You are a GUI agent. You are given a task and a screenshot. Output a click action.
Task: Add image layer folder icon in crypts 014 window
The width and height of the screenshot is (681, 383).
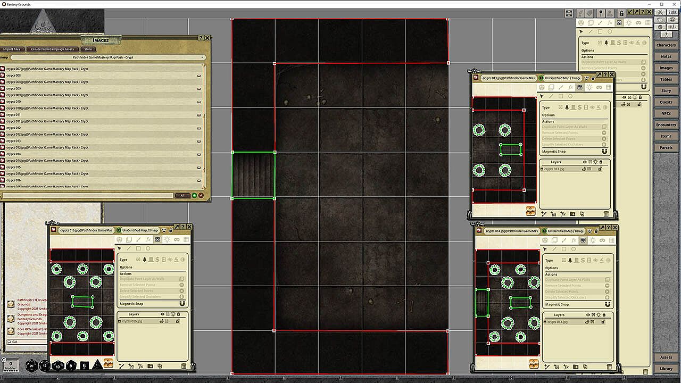[576, 367]
